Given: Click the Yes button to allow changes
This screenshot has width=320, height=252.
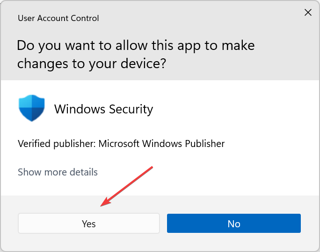Looking at the screenshot, I should [89, 223].
